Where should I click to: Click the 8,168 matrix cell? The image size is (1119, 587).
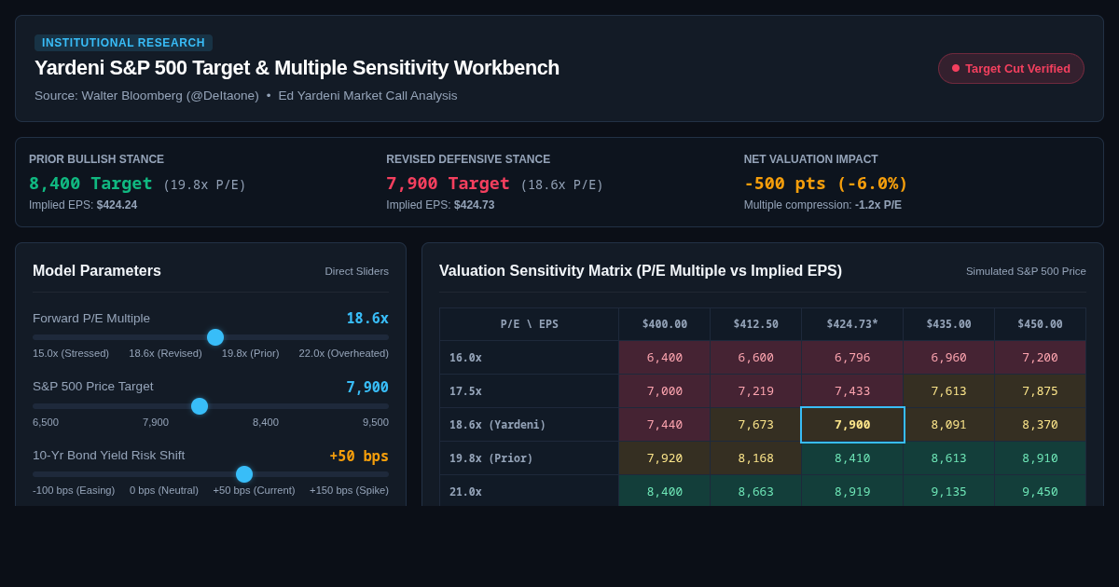point(755,458)
